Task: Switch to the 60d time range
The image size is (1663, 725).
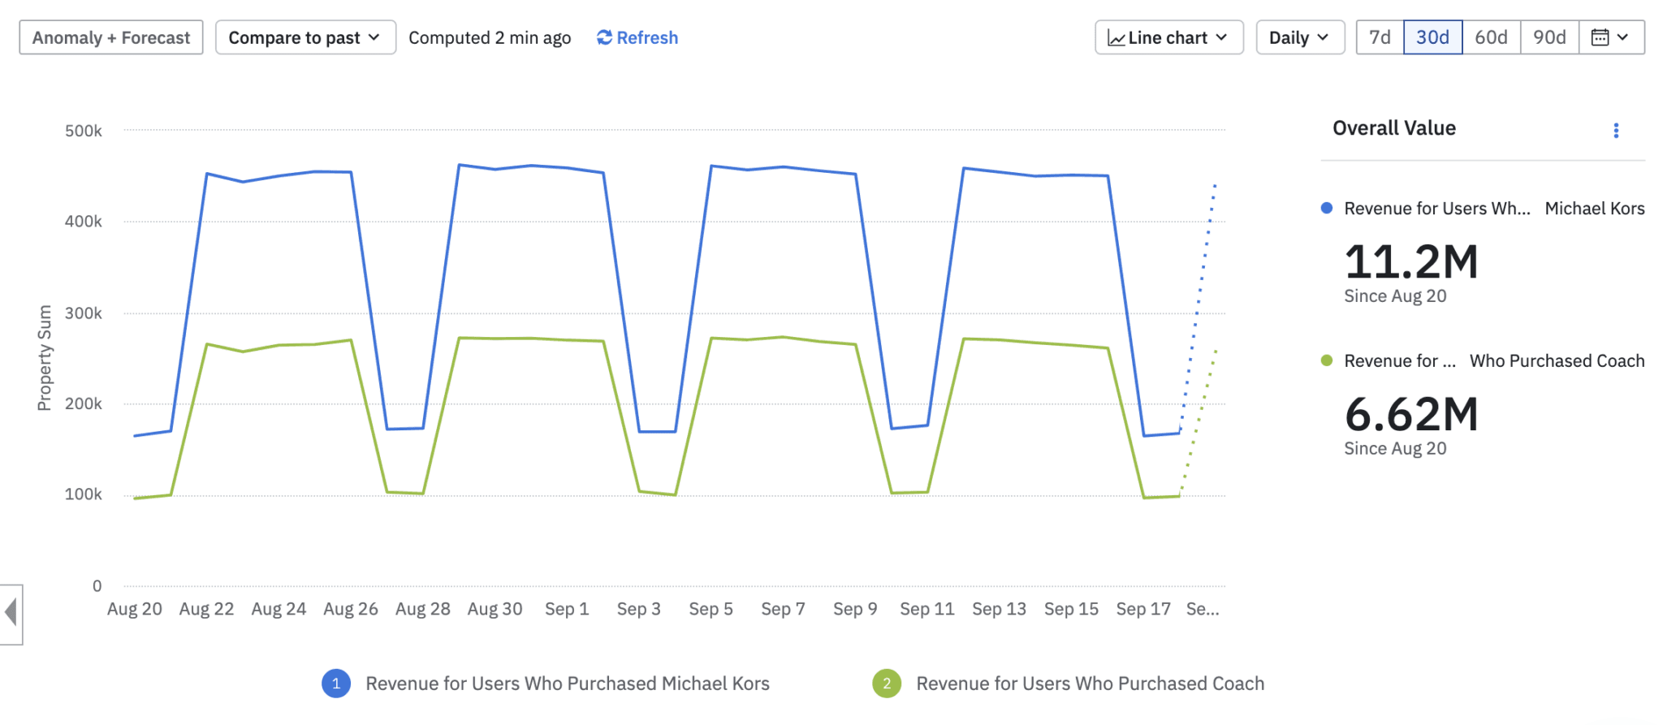Action: pyautogui.click(x=1491, y=37)
